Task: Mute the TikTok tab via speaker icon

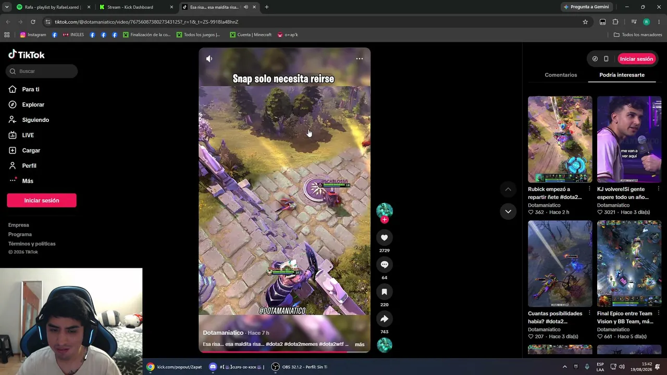Action: (x=246, y=7)
